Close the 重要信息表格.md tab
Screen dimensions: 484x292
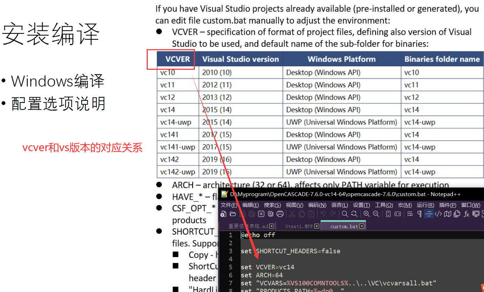click(272, 226)
